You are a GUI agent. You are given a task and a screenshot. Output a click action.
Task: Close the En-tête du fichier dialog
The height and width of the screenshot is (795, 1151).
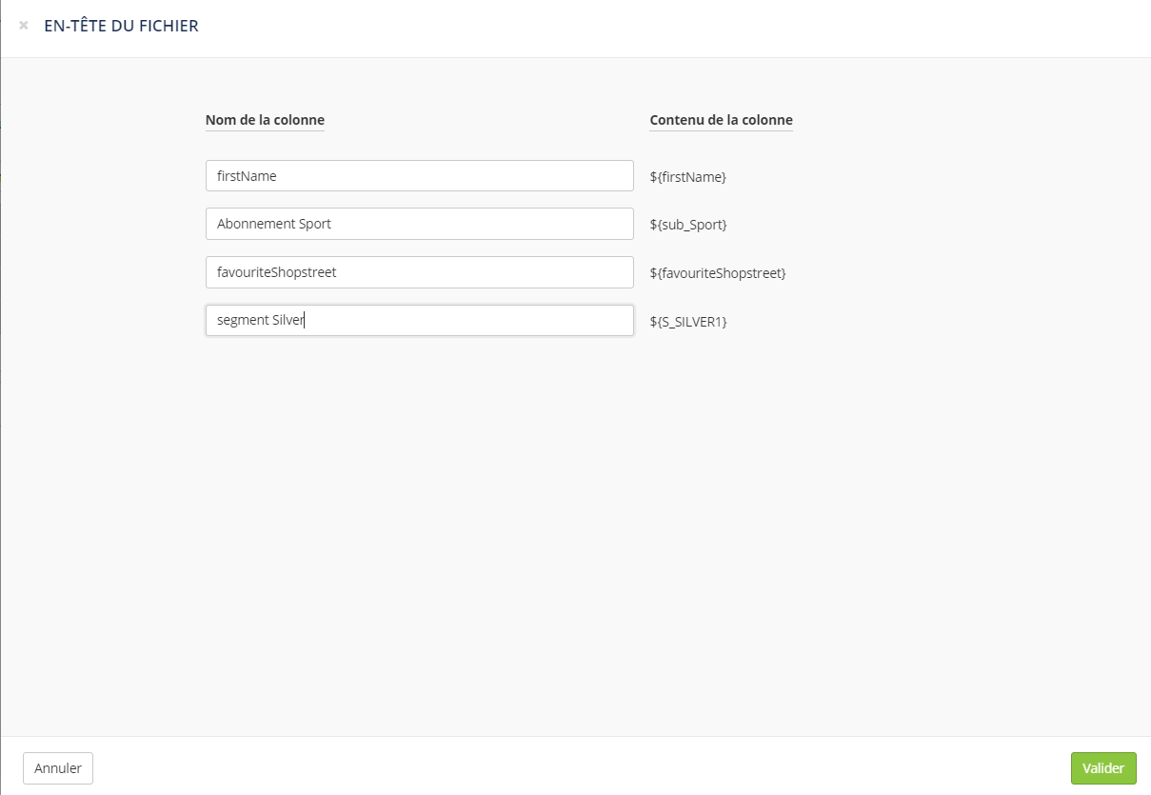click(x=24, y=26)
